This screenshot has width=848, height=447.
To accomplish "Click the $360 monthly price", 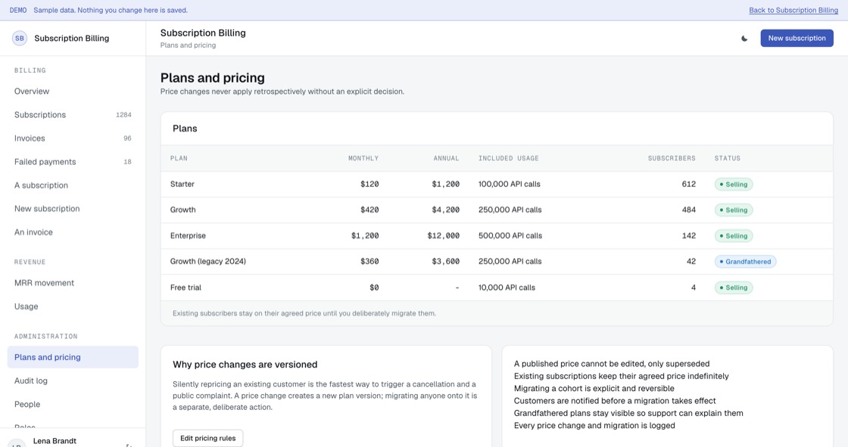I will 369,262.
